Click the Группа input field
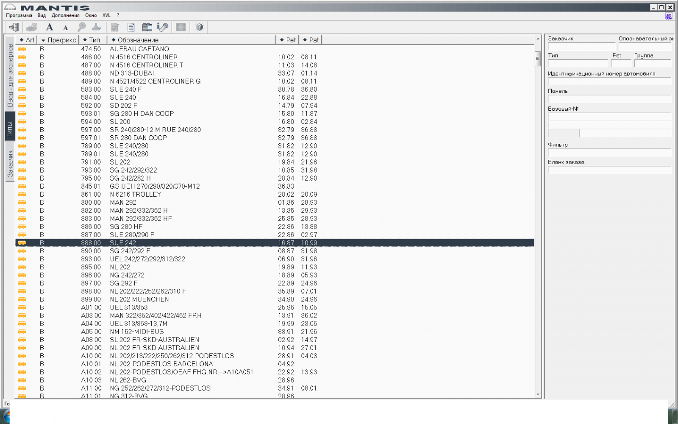This screenshot has height=424, width=678. (x=653, y=64)
